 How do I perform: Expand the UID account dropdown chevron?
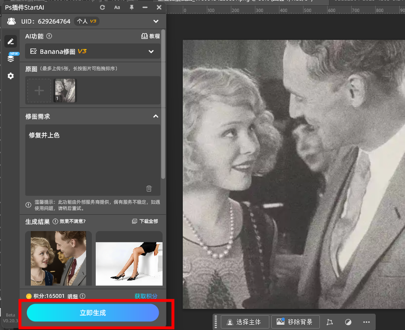(155, 22)
